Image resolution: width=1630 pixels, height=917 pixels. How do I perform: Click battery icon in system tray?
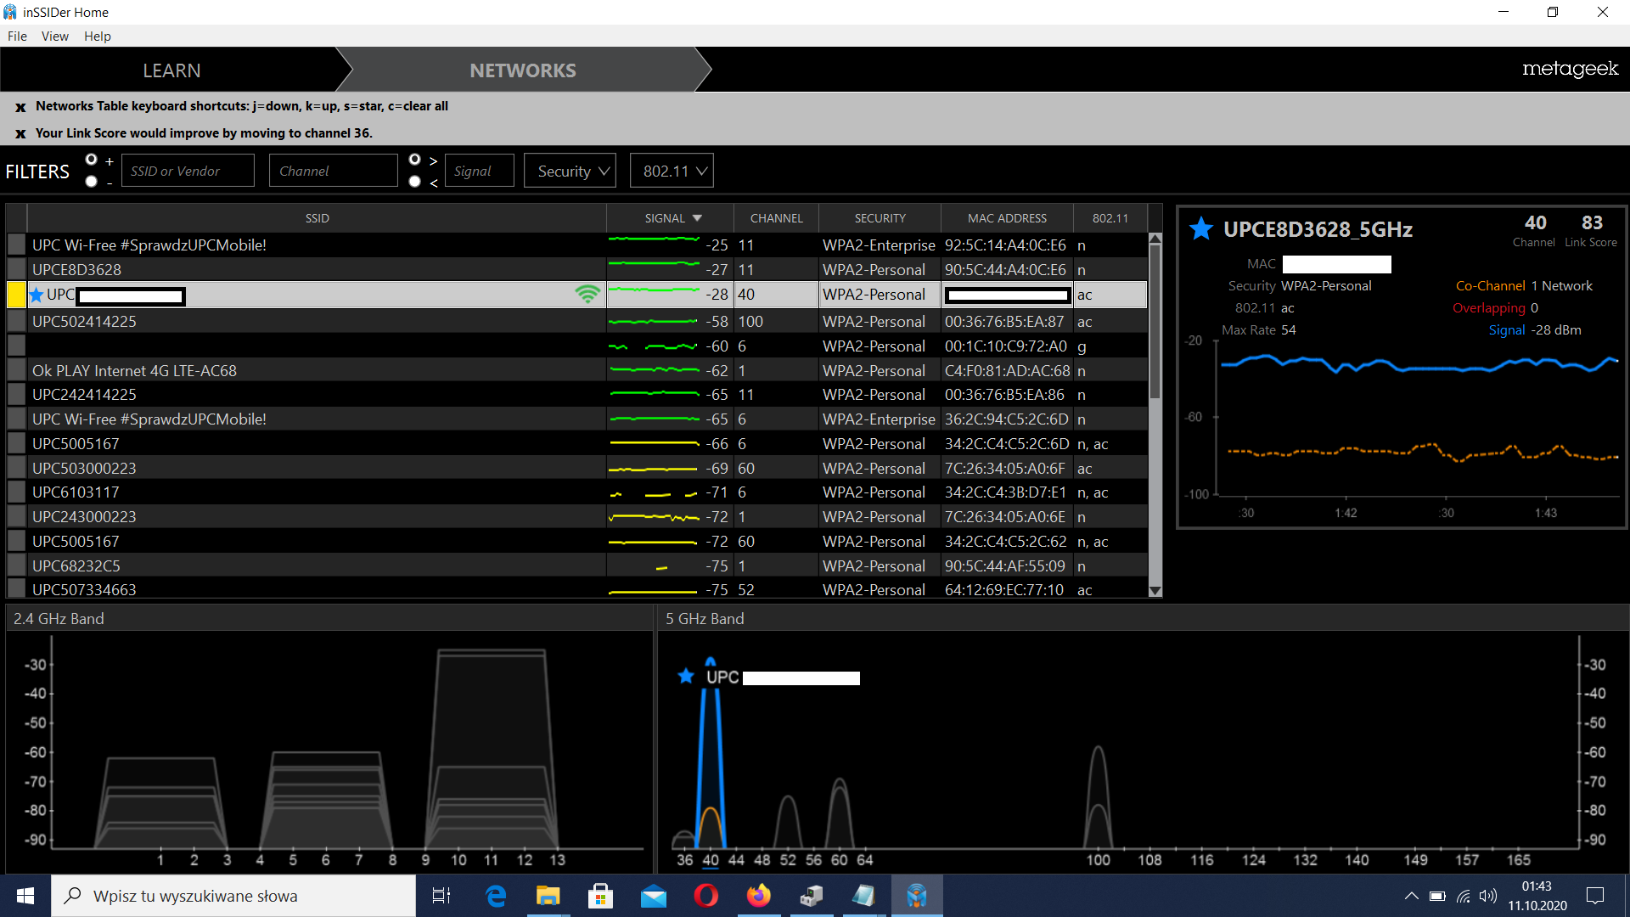pyautogui.click(x=1437, y=896)
